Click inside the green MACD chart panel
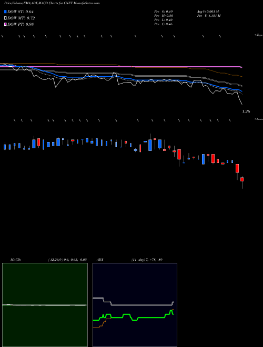 tap(45, 305)
